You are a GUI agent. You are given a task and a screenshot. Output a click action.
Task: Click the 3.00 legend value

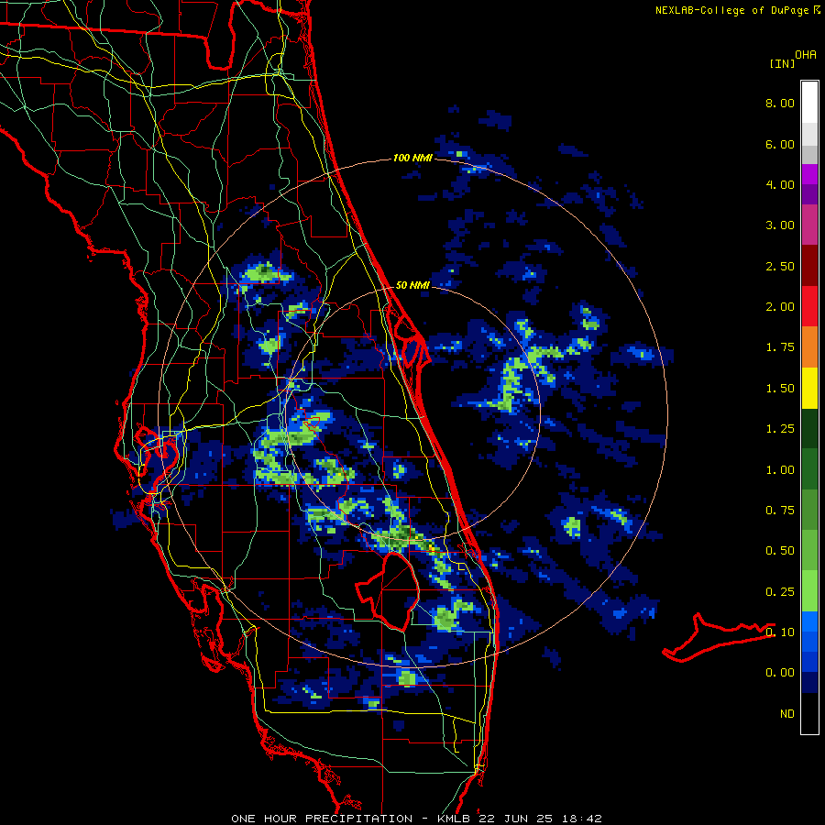tap(780, 225)
